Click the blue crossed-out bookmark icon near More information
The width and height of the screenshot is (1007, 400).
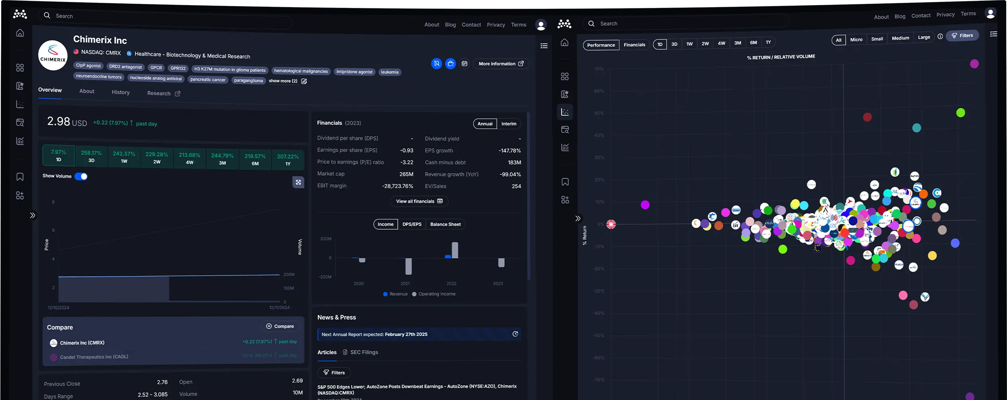coord(437,64)
